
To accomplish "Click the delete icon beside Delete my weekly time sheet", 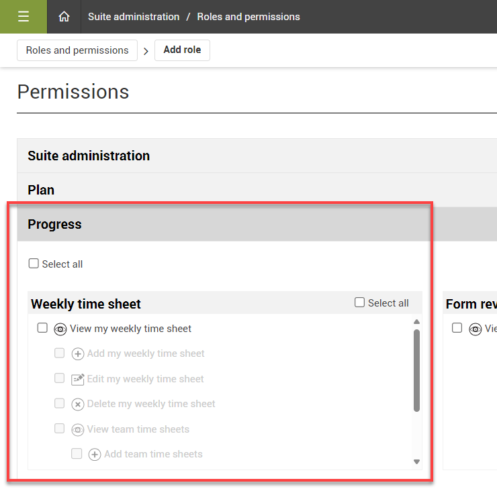I will (x=78, y=404).
